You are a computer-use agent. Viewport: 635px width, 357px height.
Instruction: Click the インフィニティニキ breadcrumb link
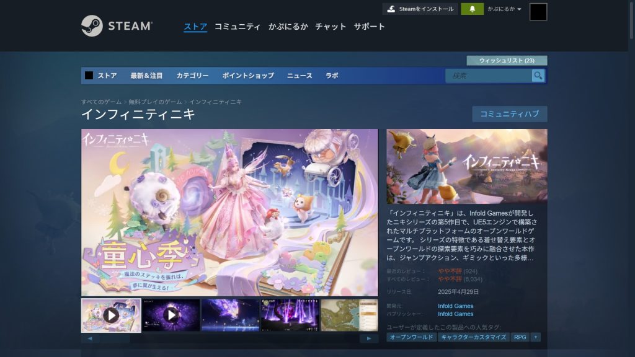point(215,102)
